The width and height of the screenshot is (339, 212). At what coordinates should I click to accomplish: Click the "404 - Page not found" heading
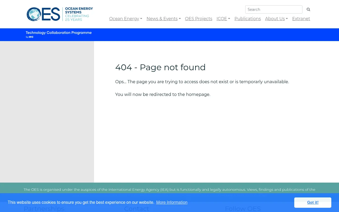pyautogui.click(x=160, y=67)
